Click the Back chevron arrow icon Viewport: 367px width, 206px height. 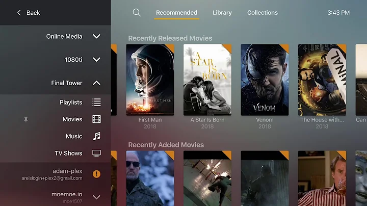coord(19,13)
